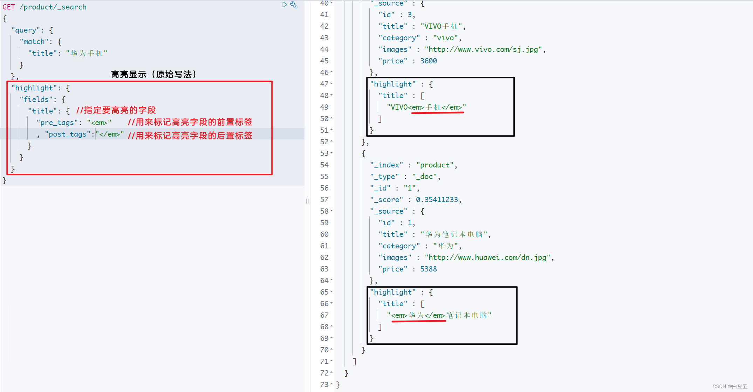Click the GET /product/_search request line
Viewport: 753px width, 392px height.
[x=45, y=7]
